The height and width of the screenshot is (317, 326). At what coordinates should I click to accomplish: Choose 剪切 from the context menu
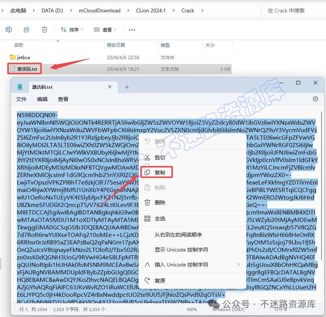coord(192,158)
